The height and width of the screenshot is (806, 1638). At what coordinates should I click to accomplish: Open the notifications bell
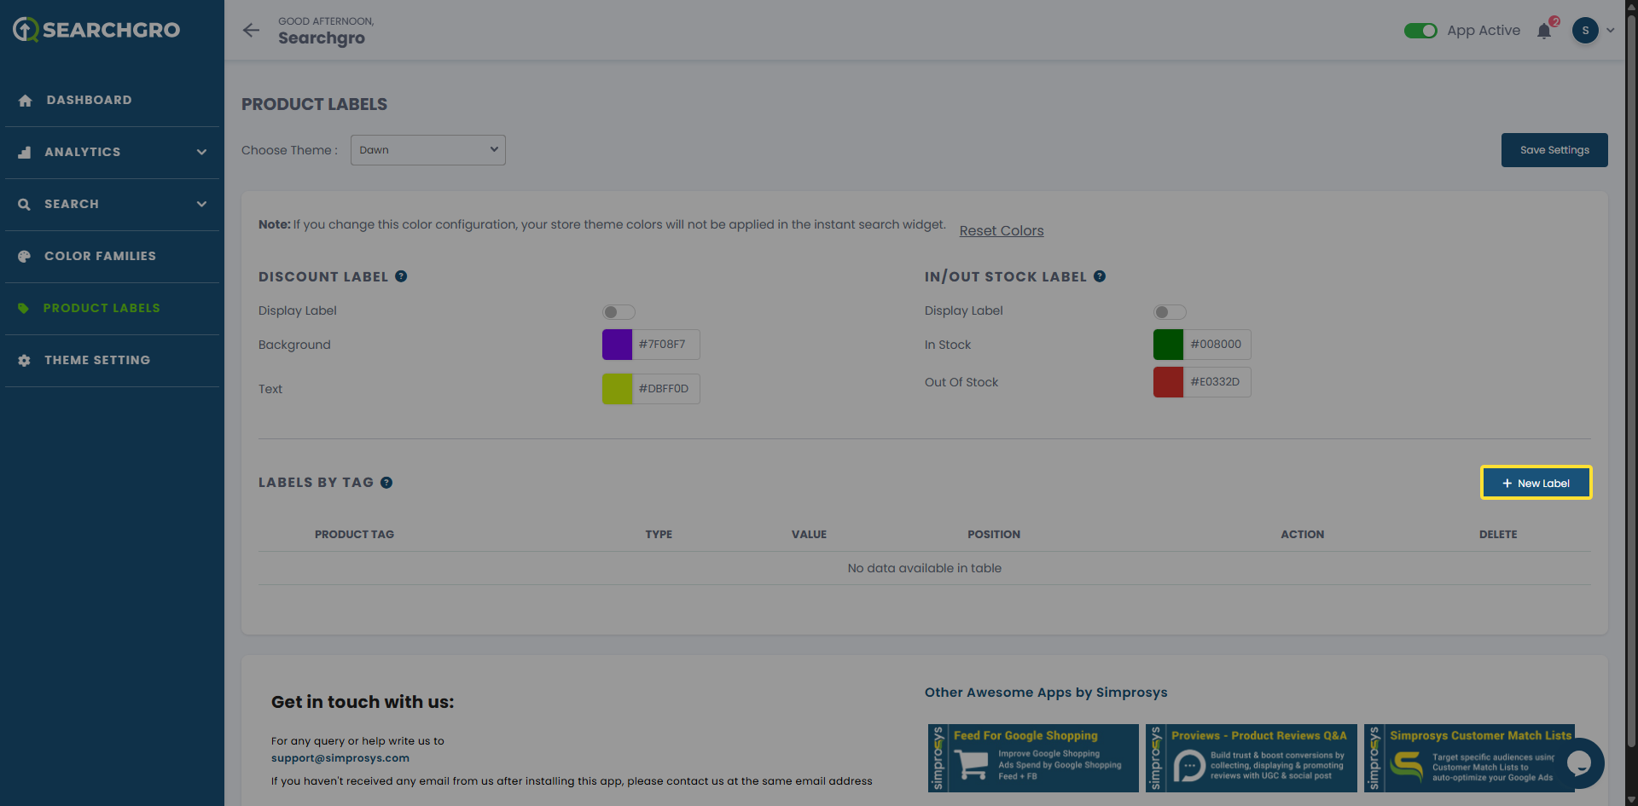click(1544, 32)
